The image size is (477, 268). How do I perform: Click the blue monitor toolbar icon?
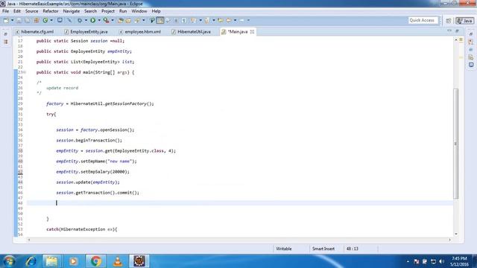(x=60, y=20)
